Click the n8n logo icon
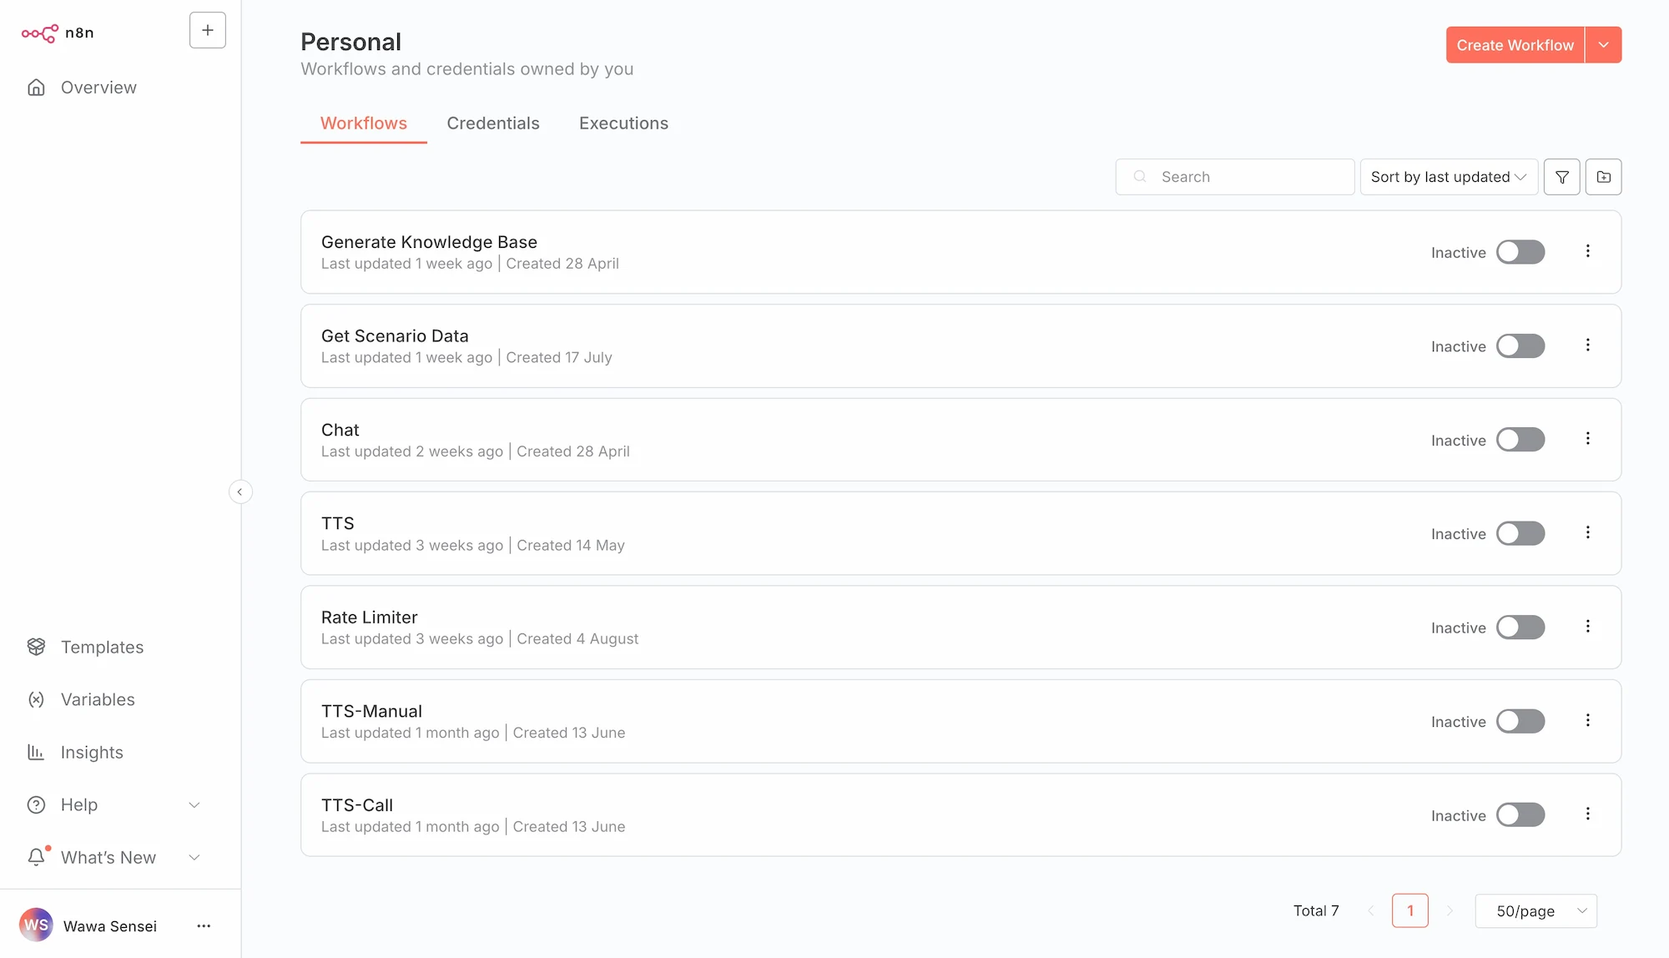 (40, 33)
